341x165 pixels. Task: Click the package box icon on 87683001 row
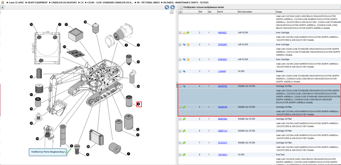click(188, 59)
